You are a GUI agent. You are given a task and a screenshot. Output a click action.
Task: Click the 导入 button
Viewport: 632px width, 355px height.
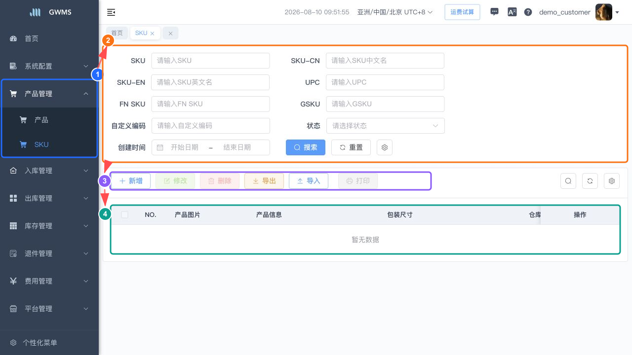[x=309, y=181]
